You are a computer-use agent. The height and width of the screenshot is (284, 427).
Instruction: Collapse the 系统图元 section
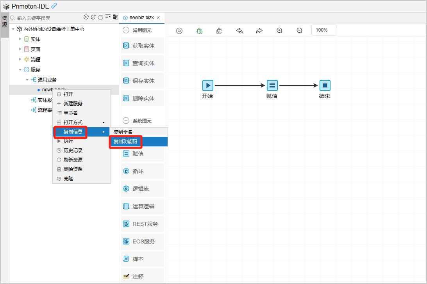(126, 121)
